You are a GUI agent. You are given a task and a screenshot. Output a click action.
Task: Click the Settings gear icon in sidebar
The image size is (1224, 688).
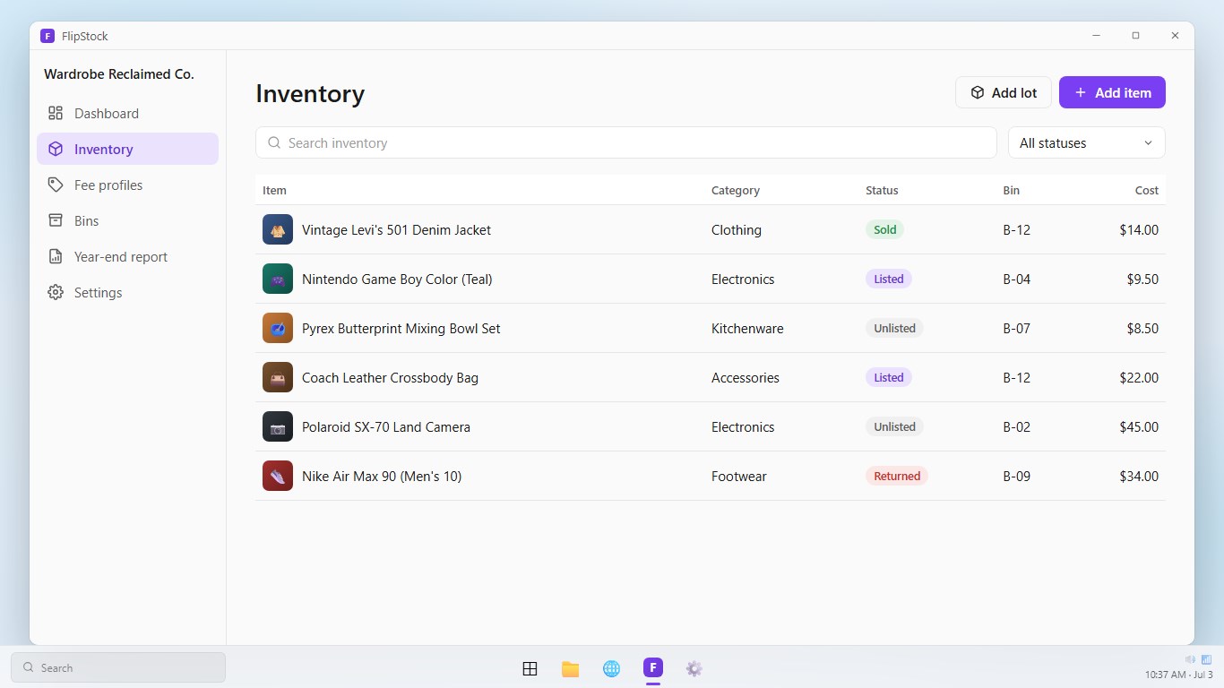[56, 292]
